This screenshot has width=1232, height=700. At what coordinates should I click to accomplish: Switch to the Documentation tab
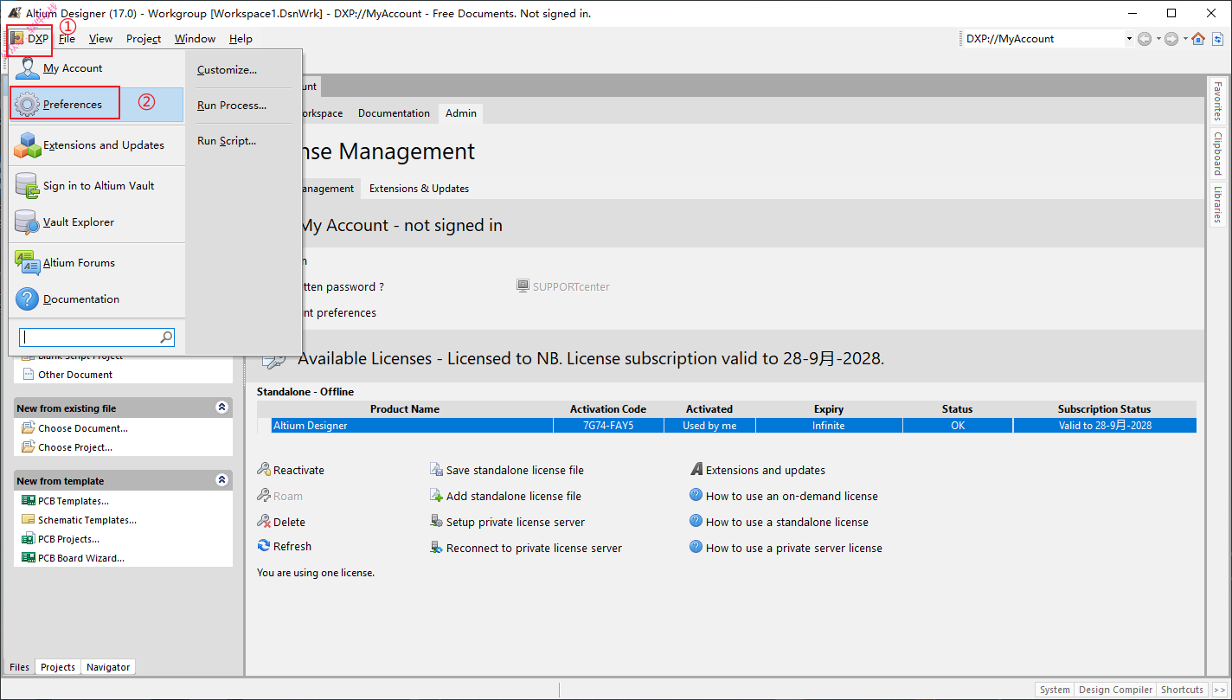coord(394,113)
